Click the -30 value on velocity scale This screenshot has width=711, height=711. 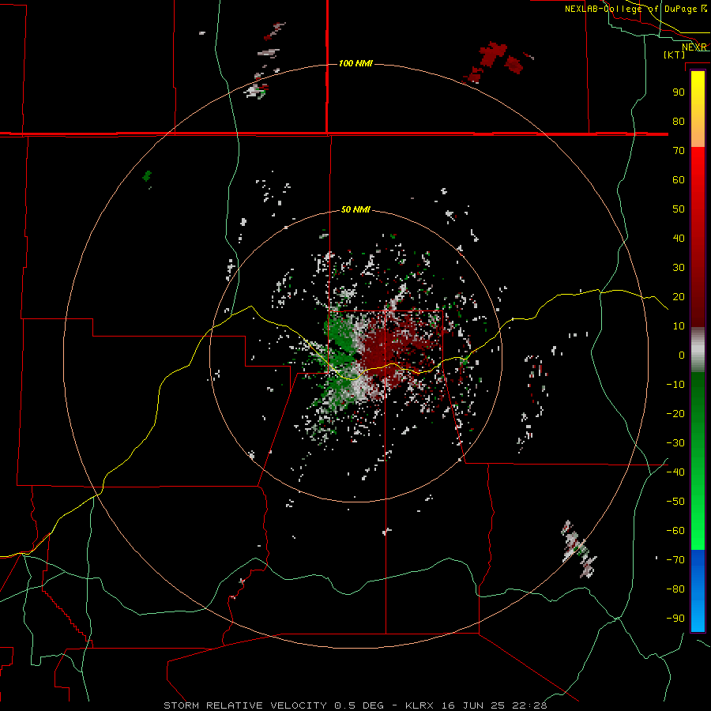point(675,443)
